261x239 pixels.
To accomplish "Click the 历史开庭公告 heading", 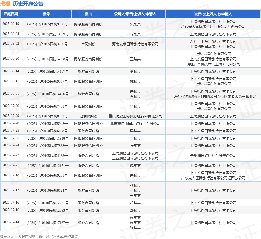I will pos(28,4).
